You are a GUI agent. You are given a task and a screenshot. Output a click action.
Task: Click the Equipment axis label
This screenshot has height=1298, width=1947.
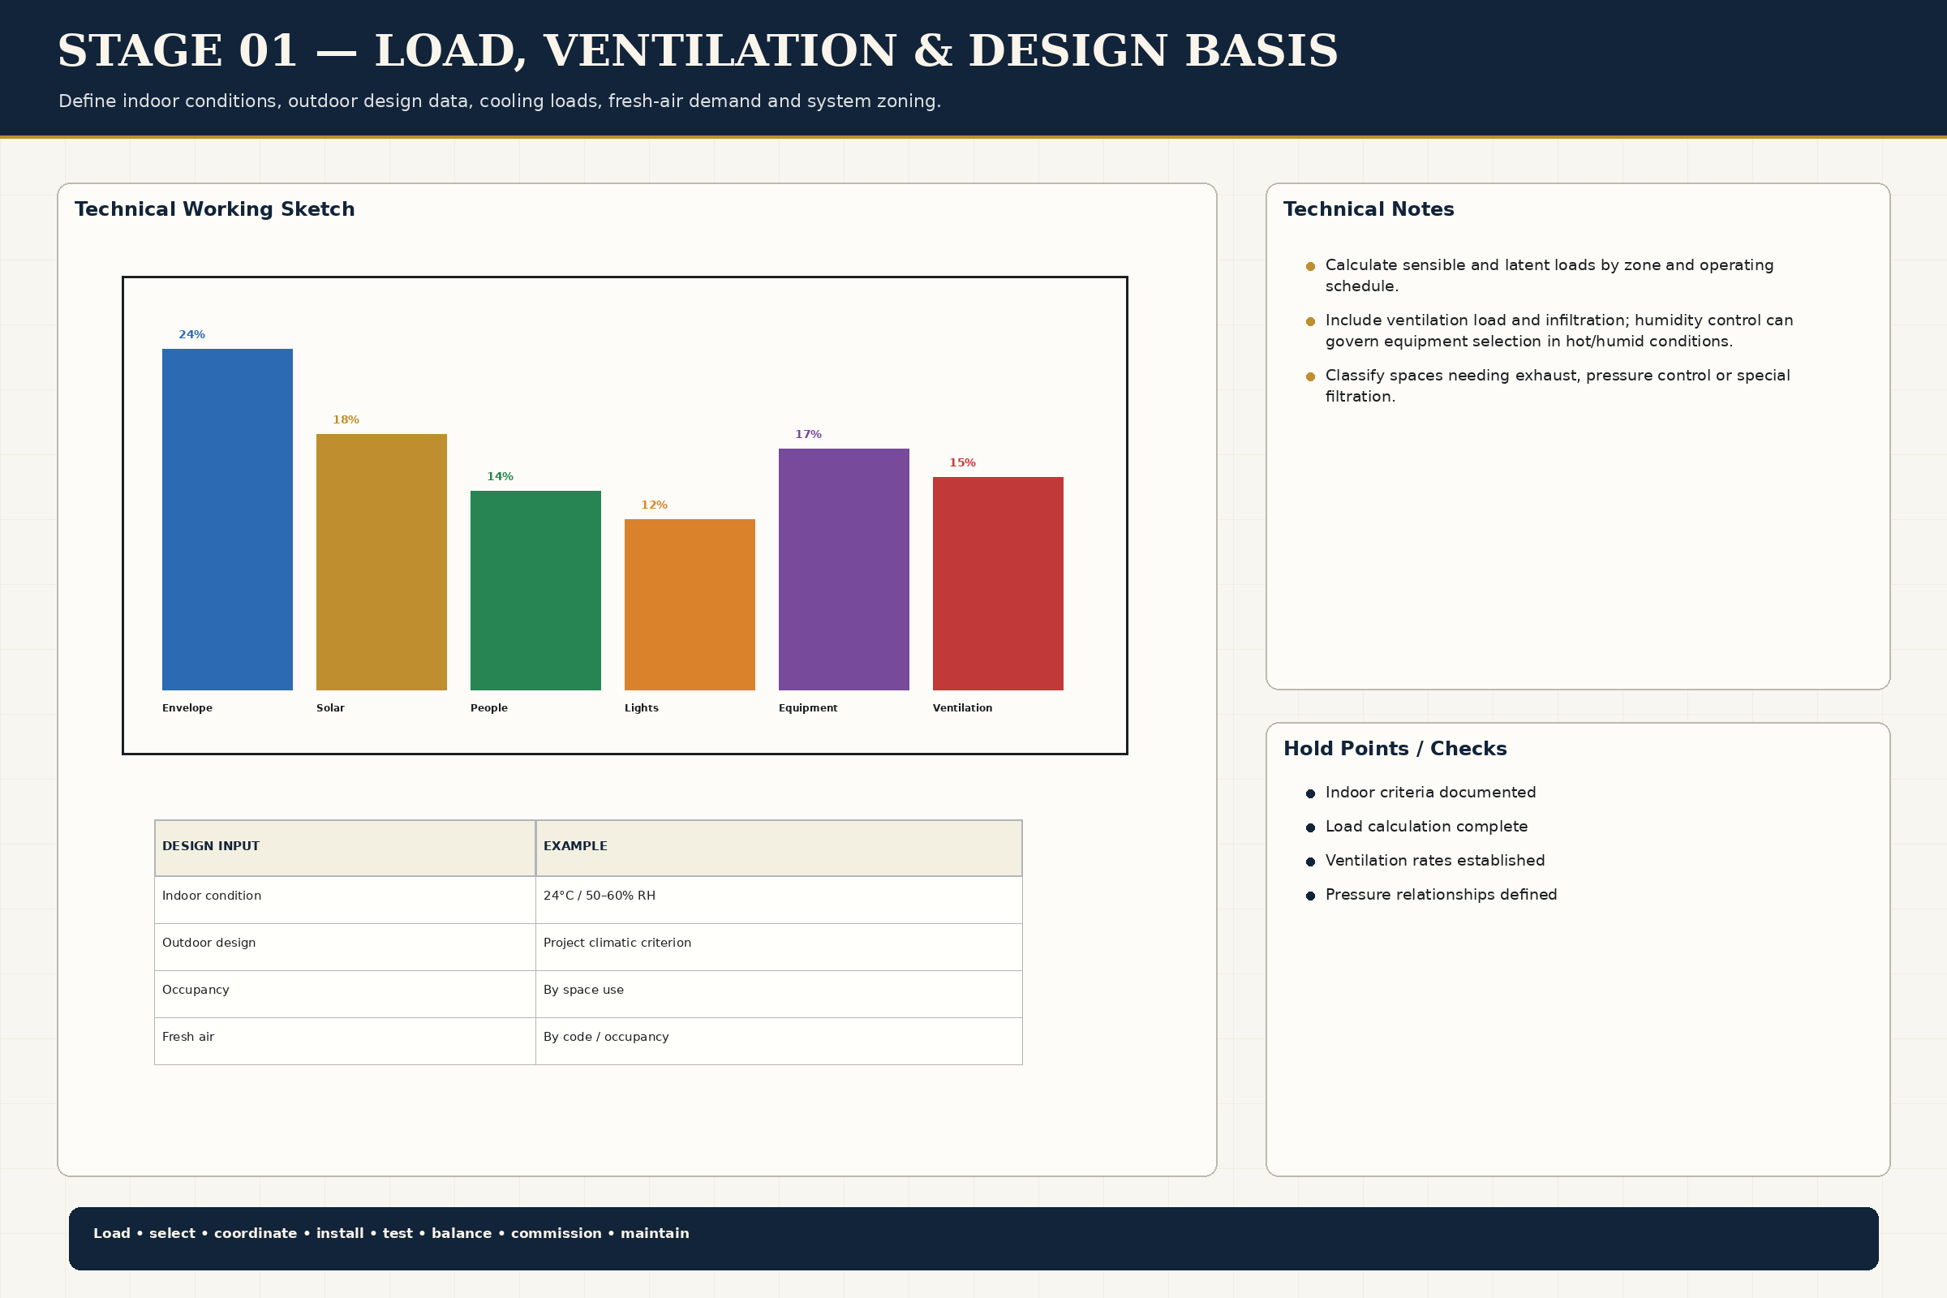808,707
